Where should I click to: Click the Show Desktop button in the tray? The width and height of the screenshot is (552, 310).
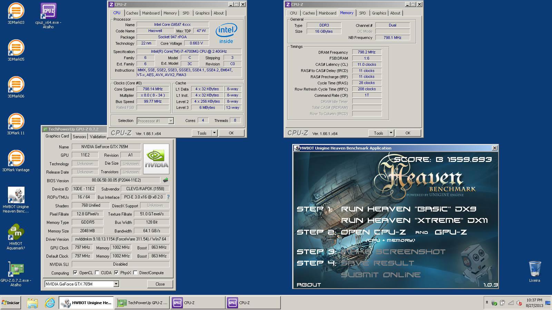click(548, 303)
